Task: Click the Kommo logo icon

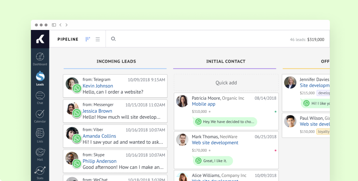Action: pos(40,39)
